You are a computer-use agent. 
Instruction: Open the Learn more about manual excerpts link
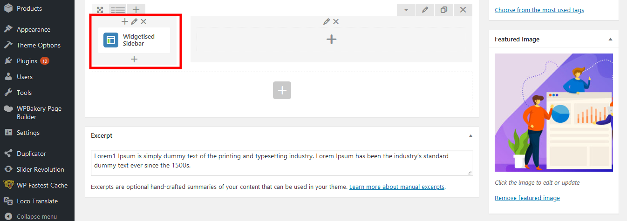[x=397, y=187]
